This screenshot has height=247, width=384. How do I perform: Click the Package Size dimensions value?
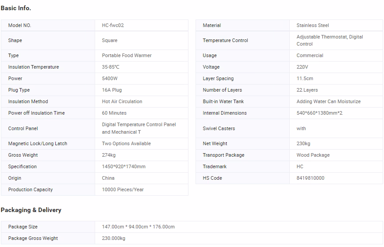138,227
